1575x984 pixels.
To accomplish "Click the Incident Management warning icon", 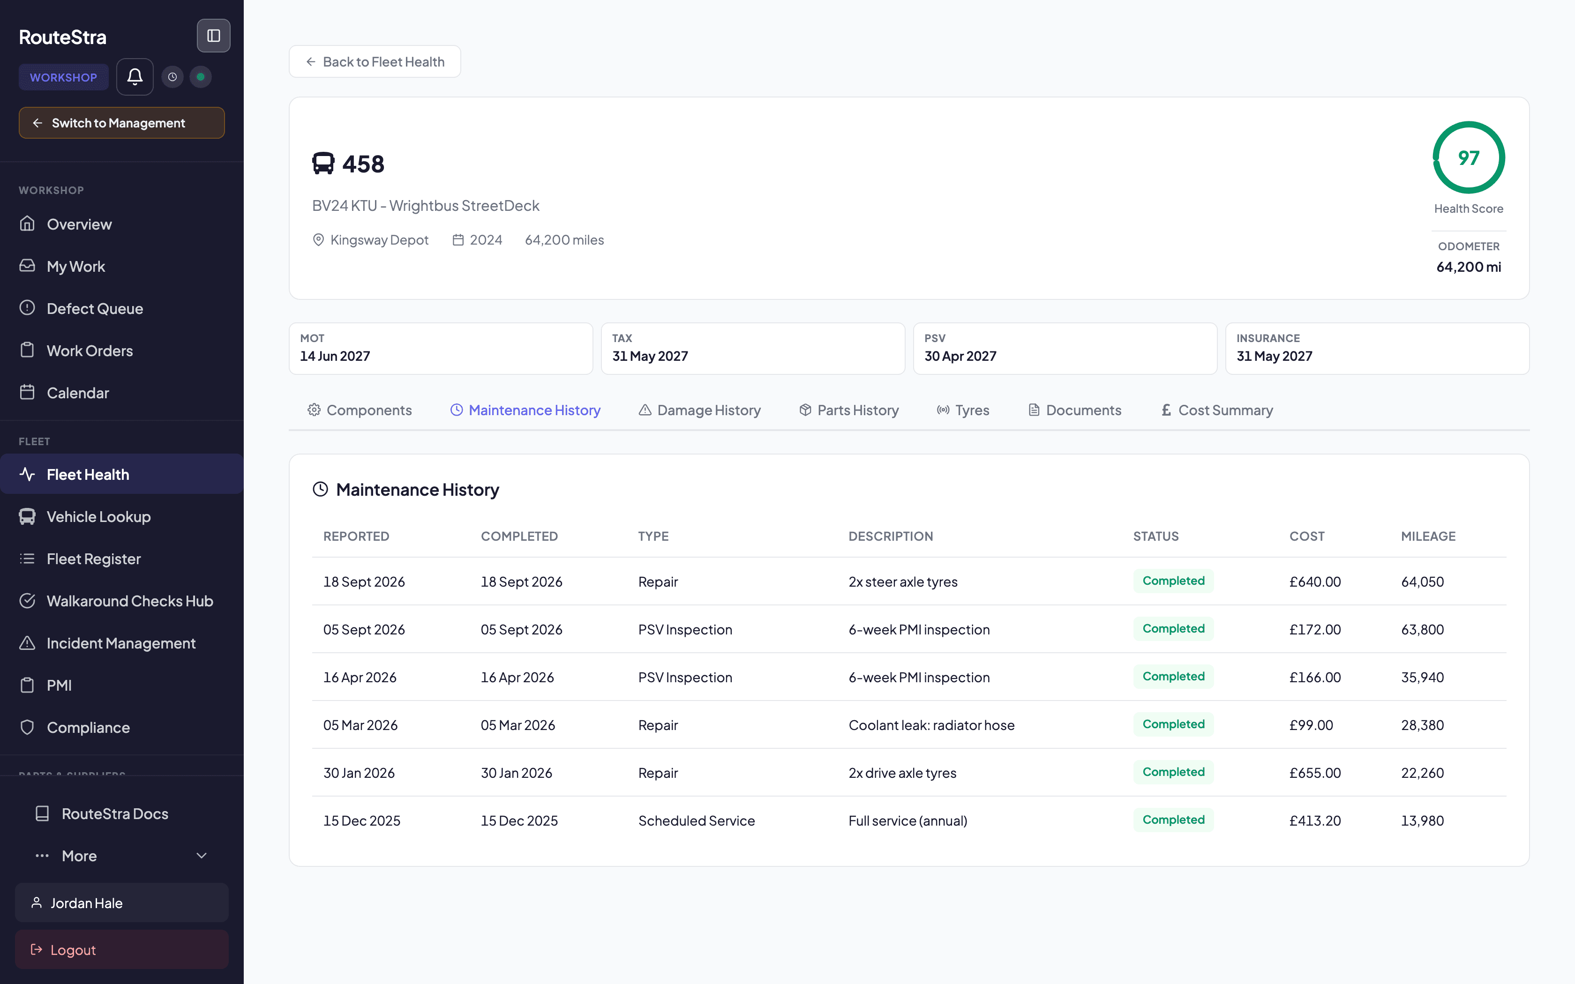I will click(x=27, y=643).
